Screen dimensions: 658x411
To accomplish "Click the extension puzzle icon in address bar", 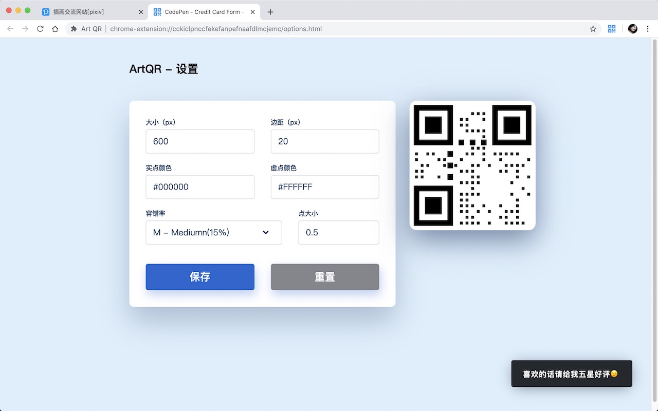I will click(x=74, y=29).
